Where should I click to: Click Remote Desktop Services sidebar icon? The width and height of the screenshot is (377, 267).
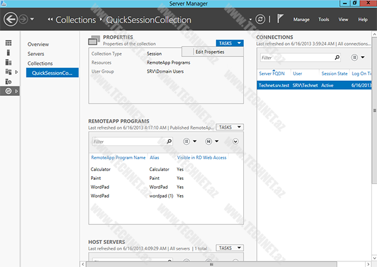click(9, 91)
